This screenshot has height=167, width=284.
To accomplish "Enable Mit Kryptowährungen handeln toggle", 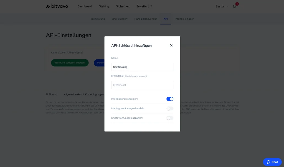I will (x=170, y=108).
